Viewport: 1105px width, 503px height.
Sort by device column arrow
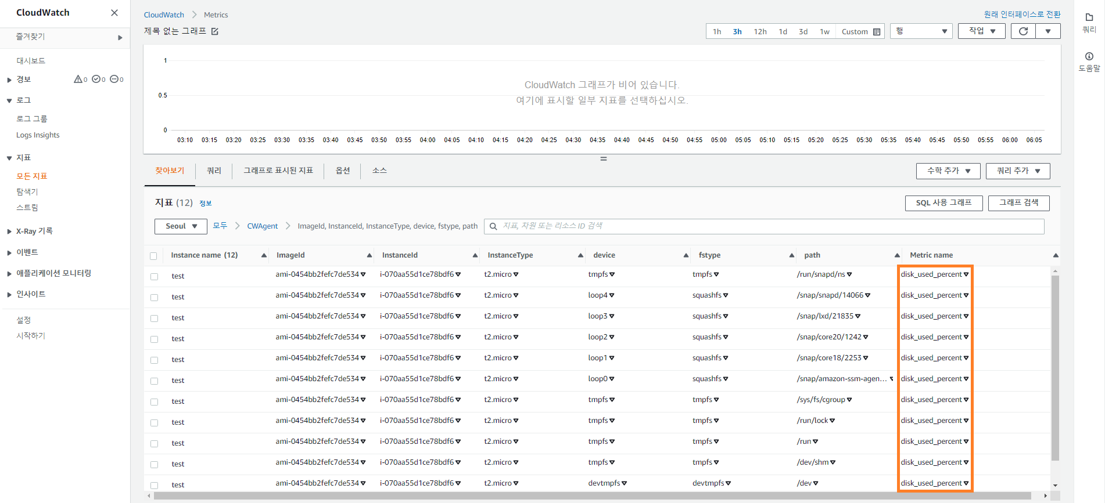[686, 255]
